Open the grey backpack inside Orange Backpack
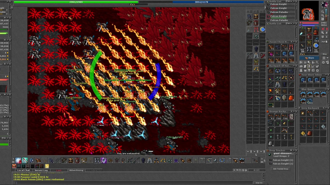330x185 pixels. click(271, 143)
